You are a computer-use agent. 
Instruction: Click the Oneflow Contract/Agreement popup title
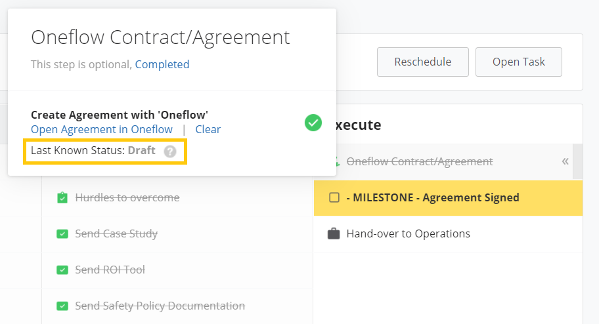pyautogui.click(x=160, y=37)
